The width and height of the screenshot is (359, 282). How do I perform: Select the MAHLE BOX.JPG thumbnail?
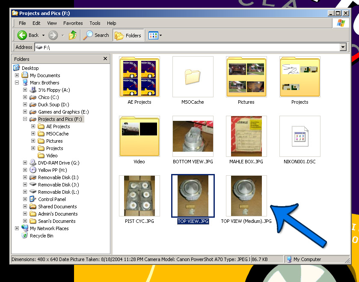coord(246,136)
